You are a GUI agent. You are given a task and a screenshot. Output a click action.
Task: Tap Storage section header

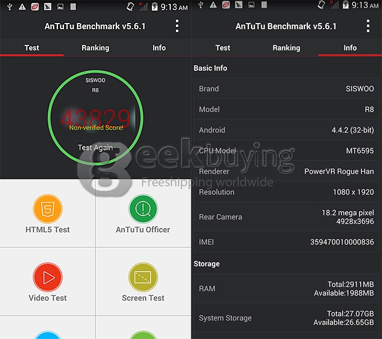point(207,264)
